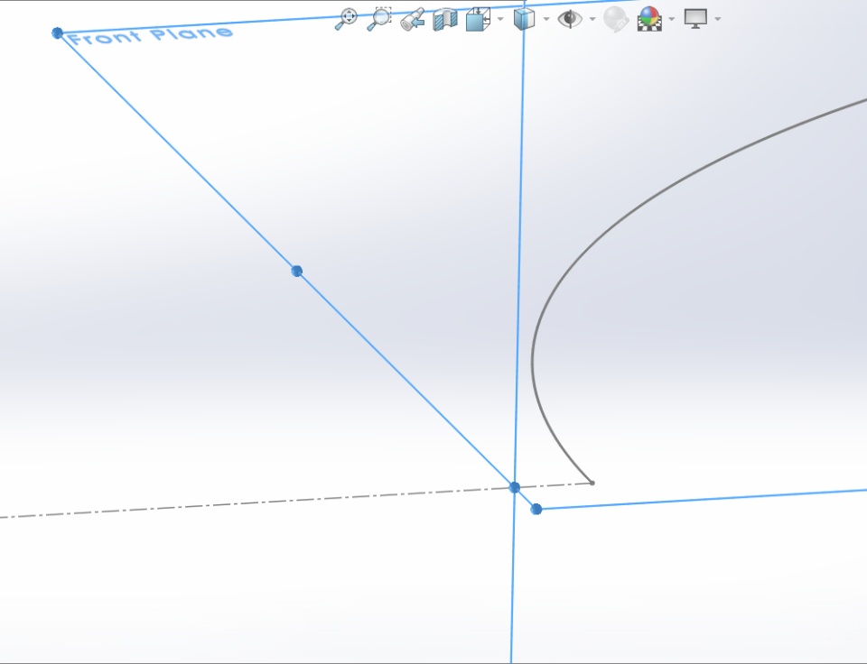
Task: Click the Apply Scene icon
Action: (x=649, y=19)
